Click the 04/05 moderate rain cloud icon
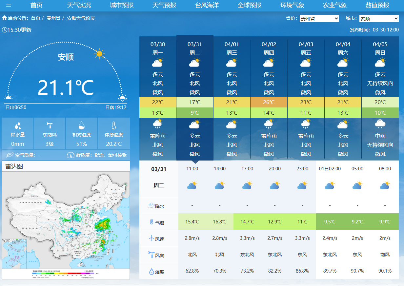The height and width of the screenshot is (286, 404). pos(380,124)
